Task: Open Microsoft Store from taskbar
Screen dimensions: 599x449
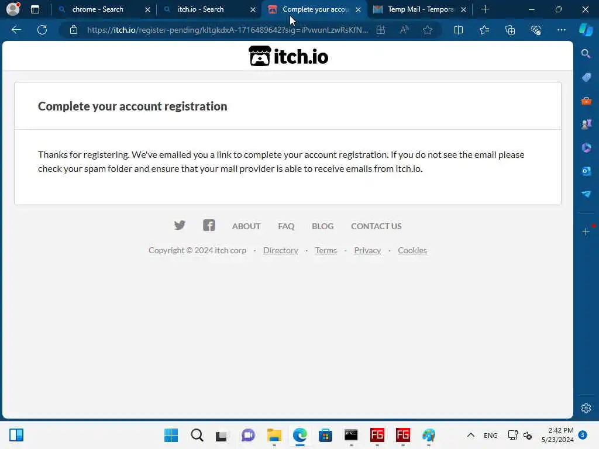Action: coord(325,435)
